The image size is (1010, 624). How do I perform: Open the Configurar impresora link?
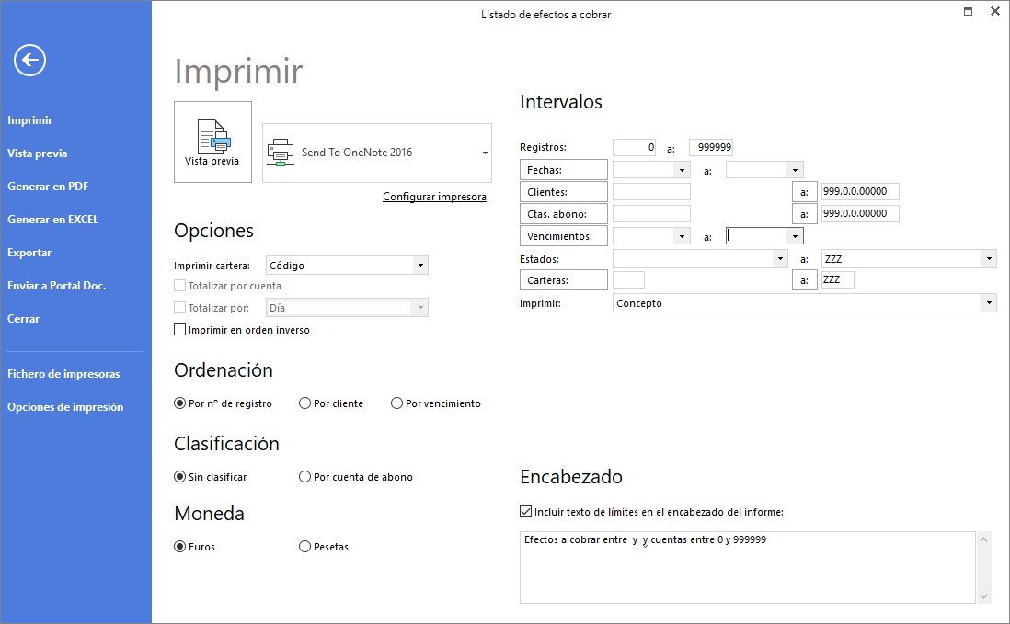434,197
